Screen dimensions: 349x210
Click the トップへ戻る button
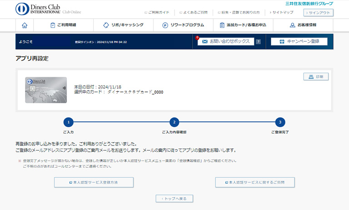click(x=174, y=199)
